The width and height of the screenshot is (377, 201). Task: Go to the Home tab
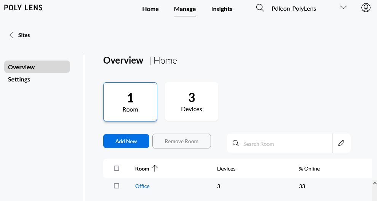[150, 9]
